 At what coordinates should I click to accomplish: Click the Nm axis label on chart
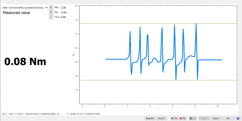[73, 55]
